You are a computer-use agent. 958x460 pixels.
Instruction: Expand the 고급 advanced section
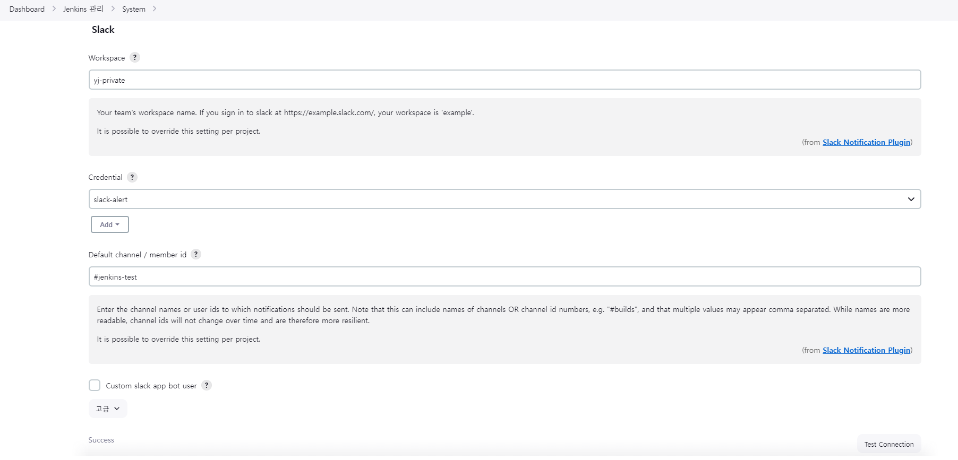click(x=108, y=409)
